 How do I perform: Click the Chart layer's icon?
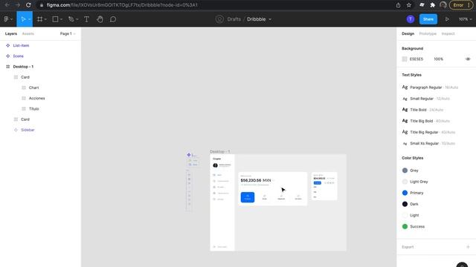(24, 88)
